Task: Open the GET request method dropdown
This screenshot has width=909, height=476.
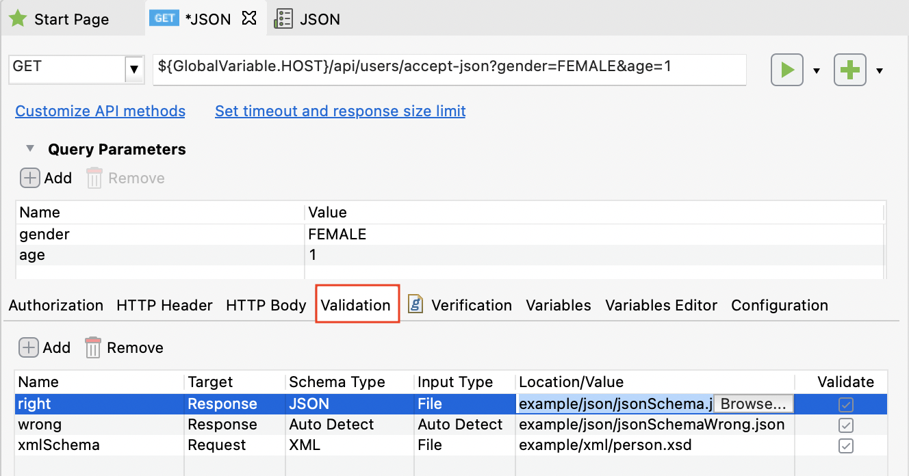Action: 134,69
